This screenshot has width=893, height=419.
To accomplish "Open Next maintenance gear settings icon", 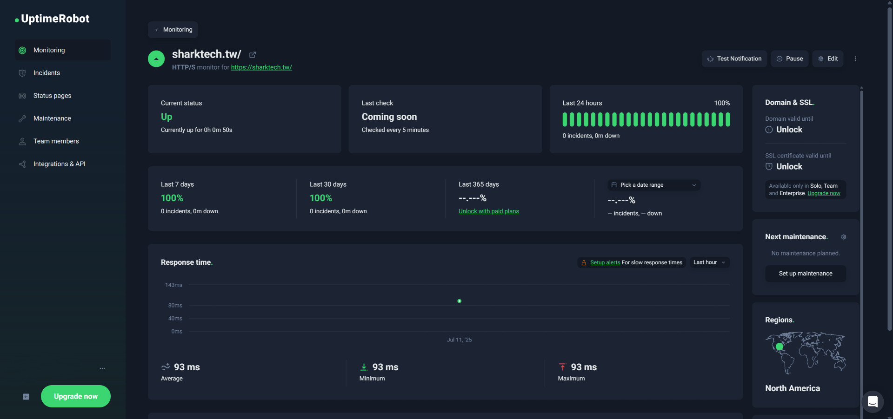I will (844, 237).
